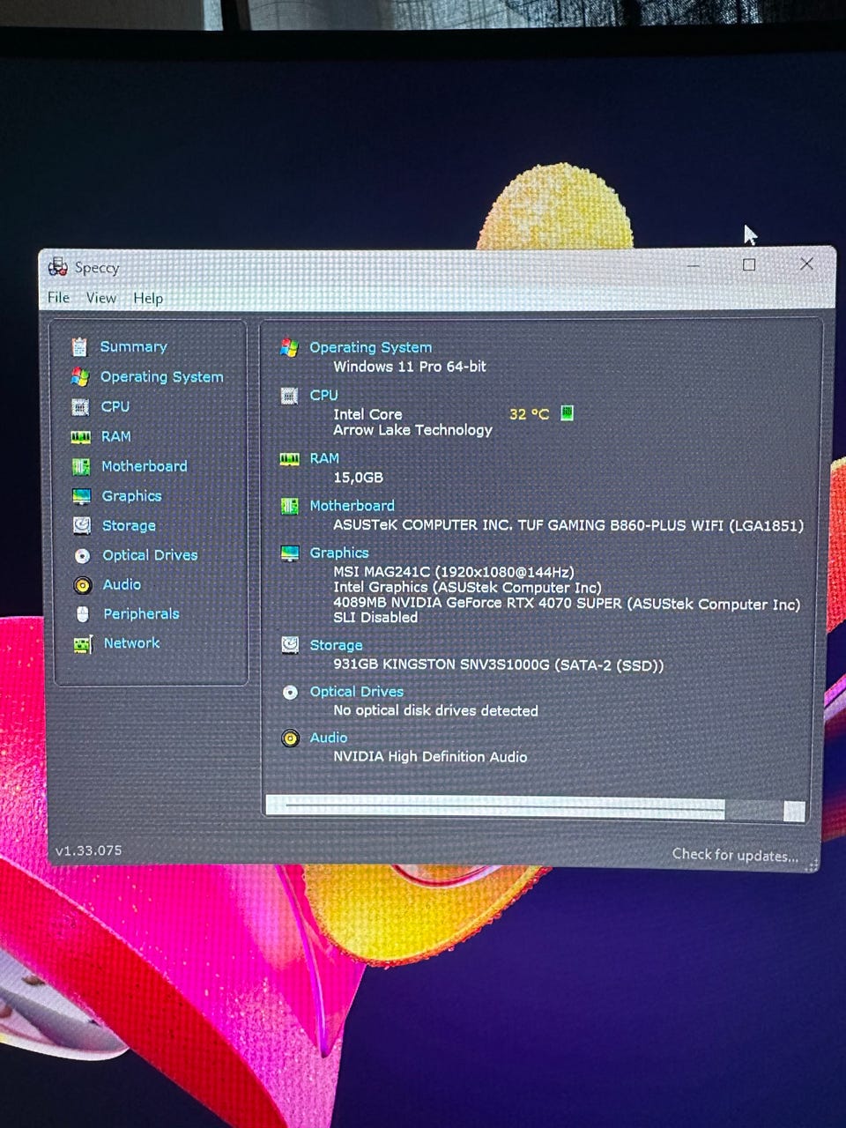Click the CPU icon beside CPU heading in summary
This screenshot has width=846, height=1128.
(x=289, y=396)
